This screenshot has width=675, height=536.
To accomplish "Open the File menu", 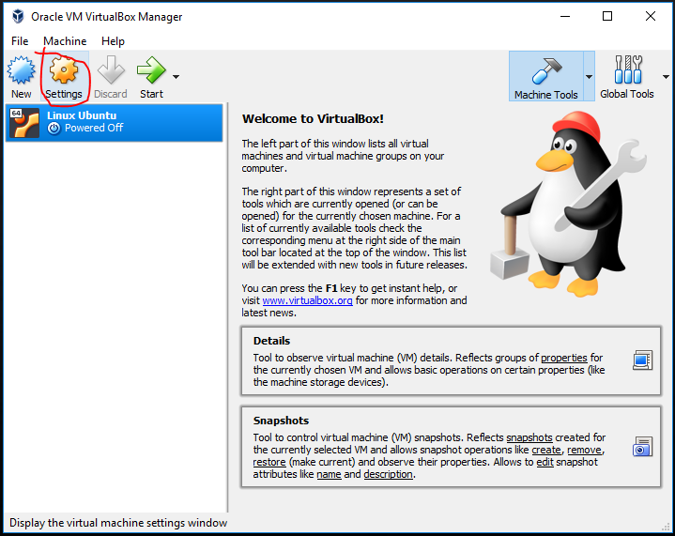I will [20, 41].
